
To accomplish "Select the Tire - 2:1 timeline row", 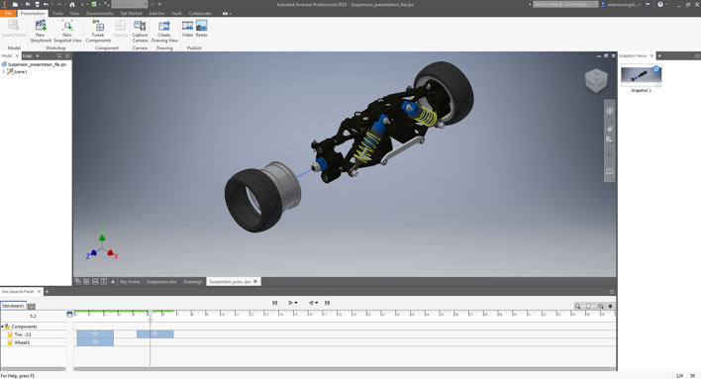I will click(x=34, y=334).
